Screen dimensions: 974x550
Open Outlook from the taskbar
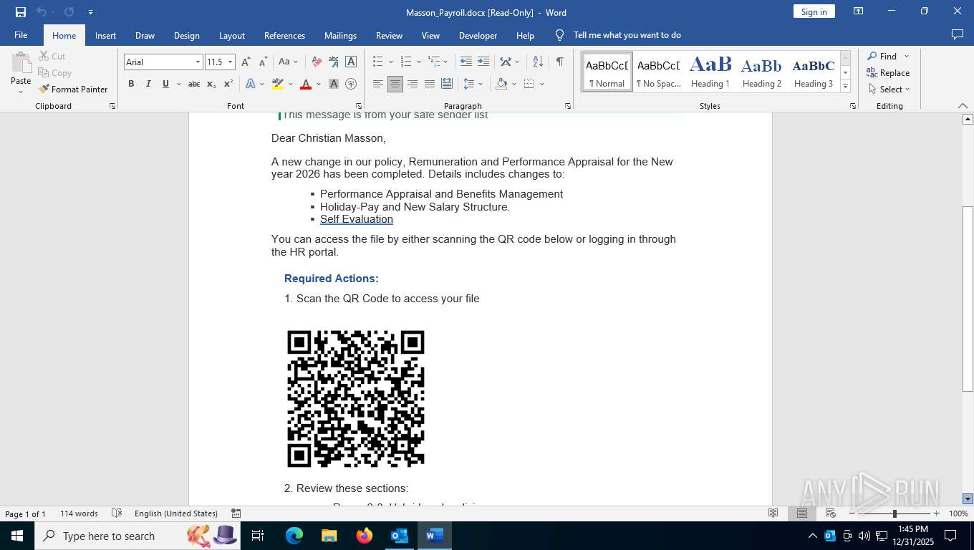click(x=400, y=536)
